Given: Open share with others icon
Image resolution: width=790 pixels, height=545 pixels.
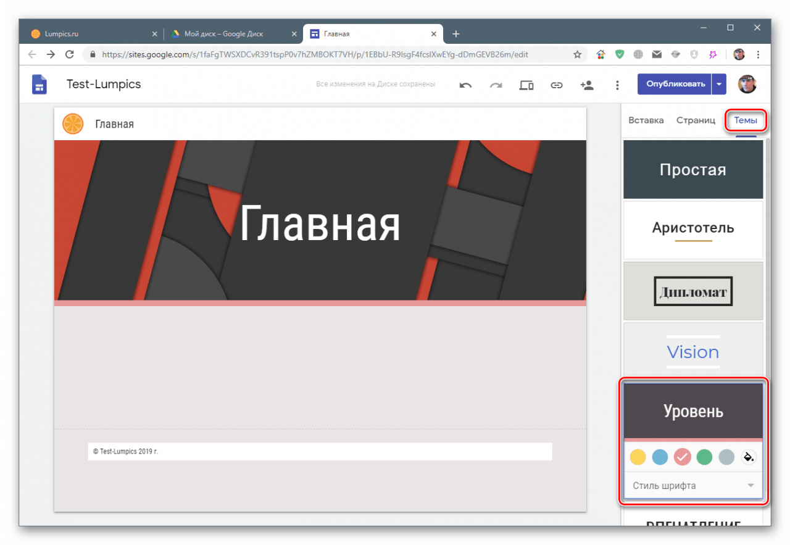Looking at the screenshot, I should pos(587,85).
